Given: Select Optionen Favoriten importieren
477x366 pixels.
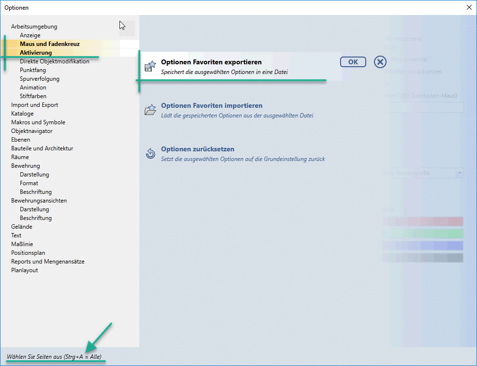Looking at the screenshot, I should [x=211, y=105].
